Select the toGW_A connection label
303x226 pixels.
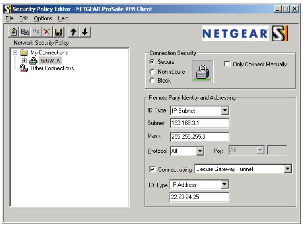[50, 61]
